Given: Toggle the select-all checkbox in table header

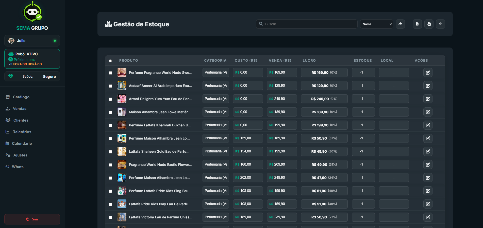Looking at the screenshot, I should point(110,61).
